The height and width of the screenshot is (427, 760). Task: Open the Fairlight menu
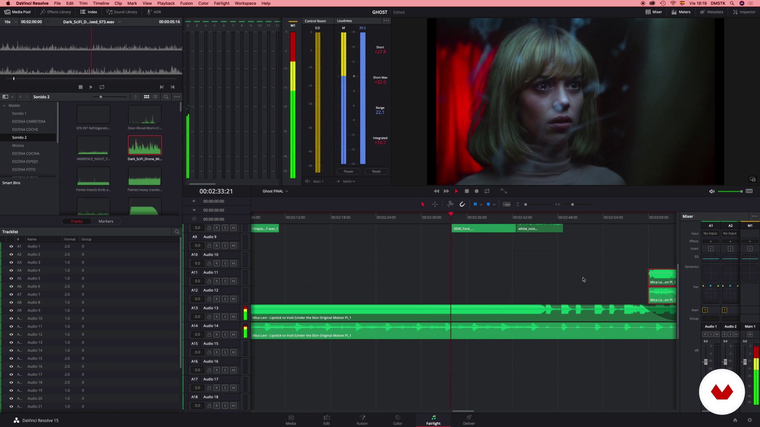pos(221,3)
